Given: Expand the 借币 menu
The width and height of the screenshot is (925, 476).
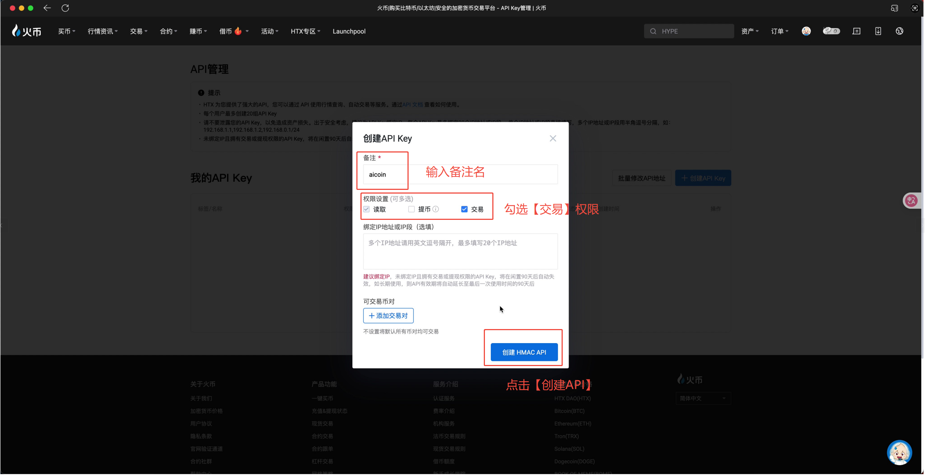Looking at the screenshot, I should [x=234, y=31].
